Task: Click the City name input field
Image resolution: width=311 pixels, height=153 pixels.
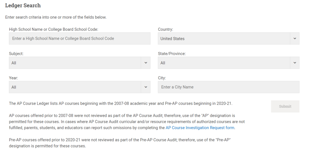Action: (228, 87)
